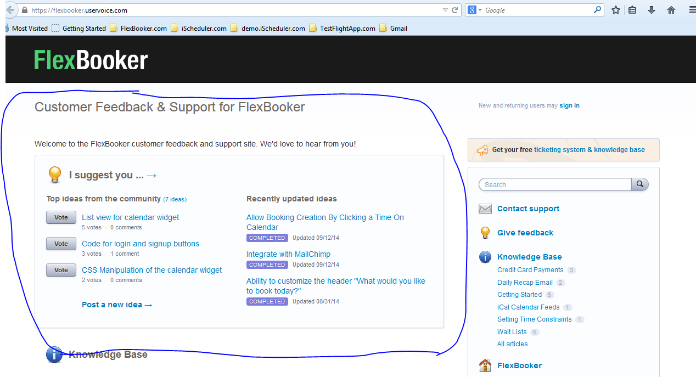Open iScheduler.com bookmark
The image size is (696, 377).
(199, 29)
